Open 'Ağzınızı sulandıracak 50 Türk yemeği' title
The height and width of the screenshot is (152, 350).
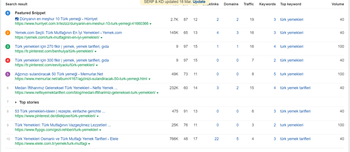59,74
